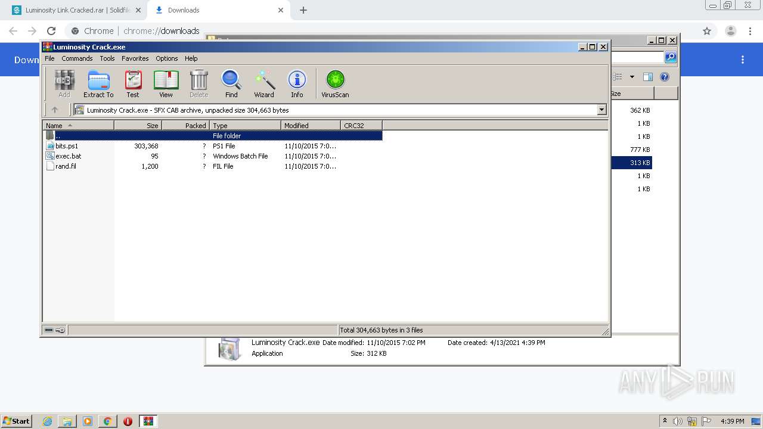Sort by CRC32 column header

pos(361,125)
